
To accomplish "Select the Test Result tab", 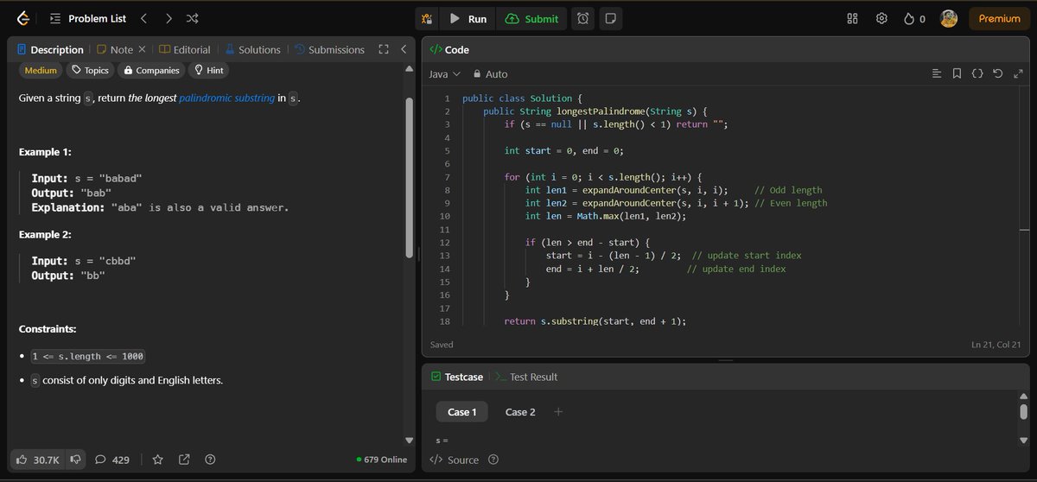I will point(526,377).
